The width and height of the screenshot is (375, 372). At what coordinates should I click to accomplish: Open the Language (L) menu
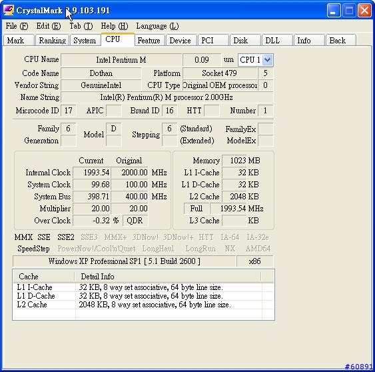158,26
